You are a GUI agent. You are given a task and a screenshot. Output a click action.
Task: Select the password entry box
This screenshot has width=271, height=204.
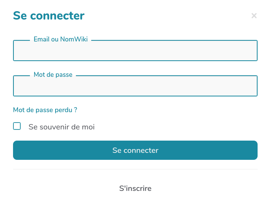click(x=135, y=86)
